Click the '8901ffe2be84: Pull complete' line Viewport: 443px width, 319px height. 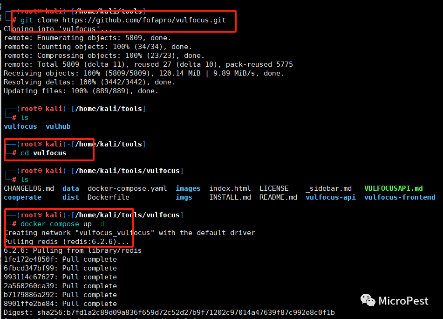[60, 304]
